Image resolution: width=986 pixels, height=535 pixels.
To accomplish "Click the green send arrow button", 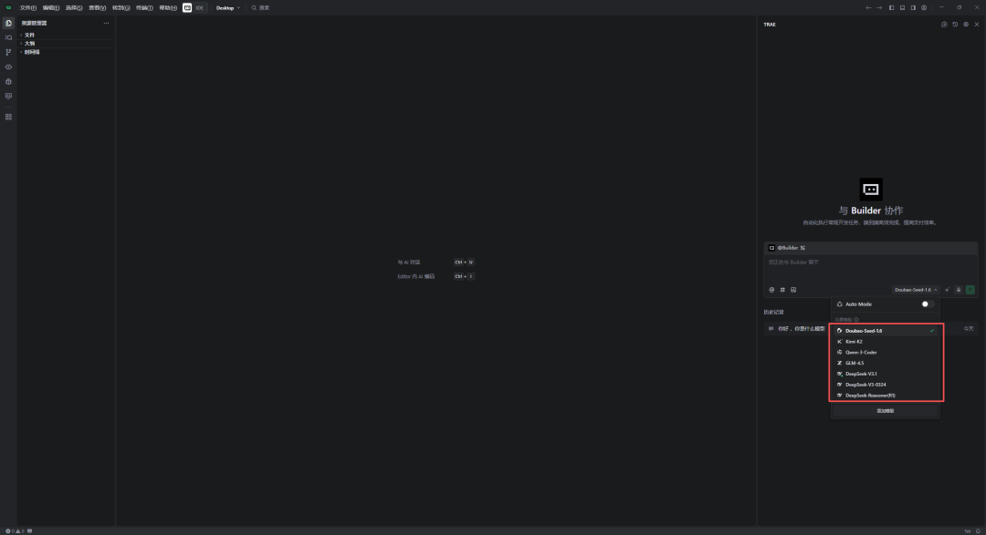I will click(970, 290).
